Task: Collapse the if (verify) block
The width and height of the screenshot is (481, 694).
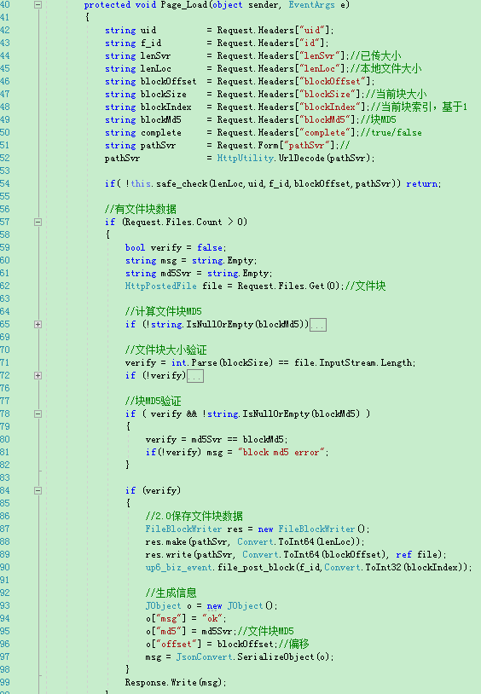Action: [38, 490]
